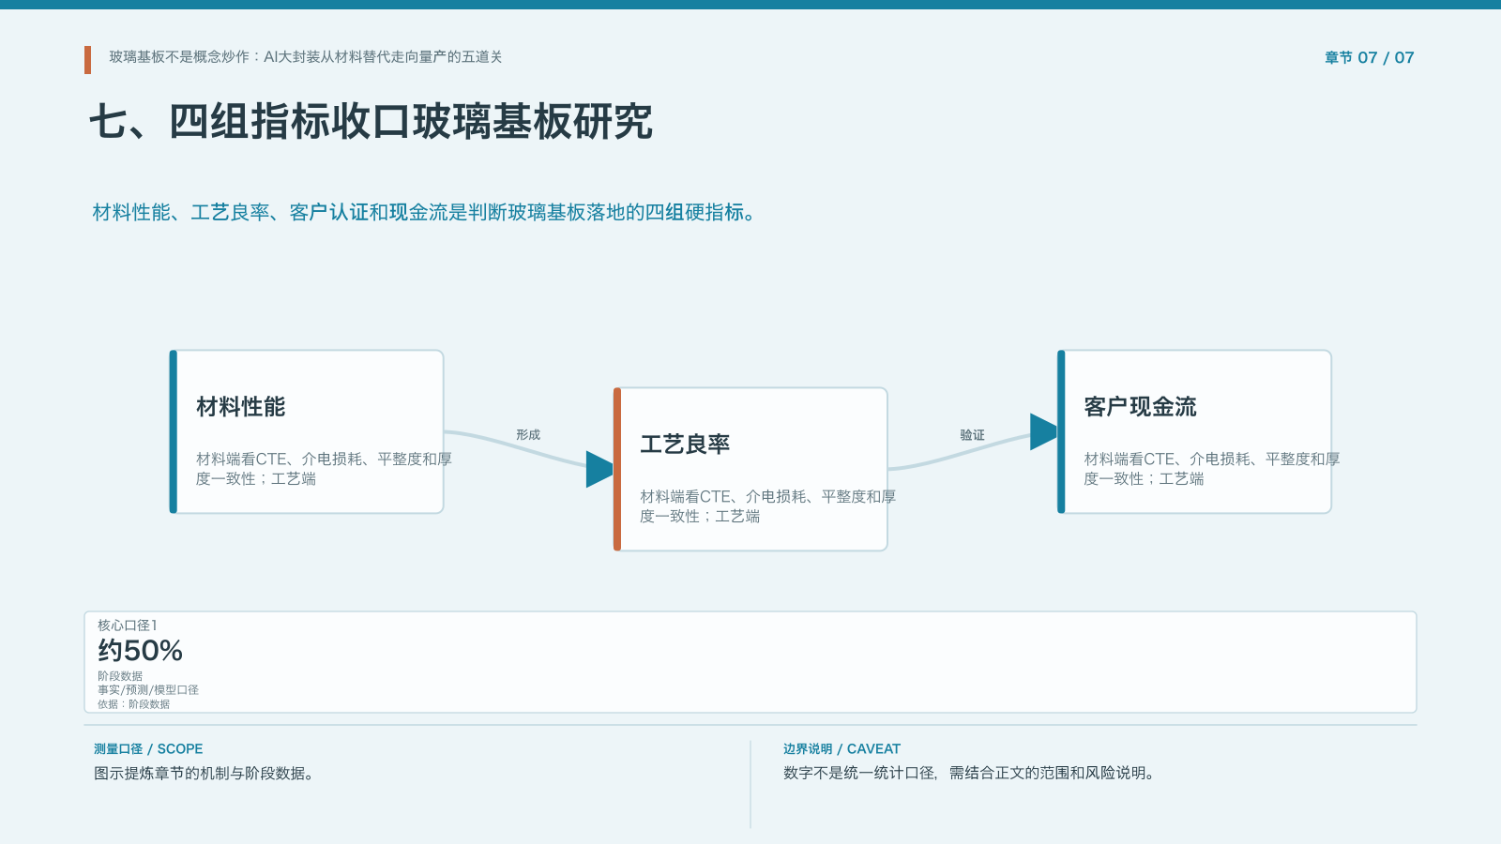The width and height of the screenshot is (1501, 844).
Task: Select the line 依据：阶段数据
Action: point(133,704)
